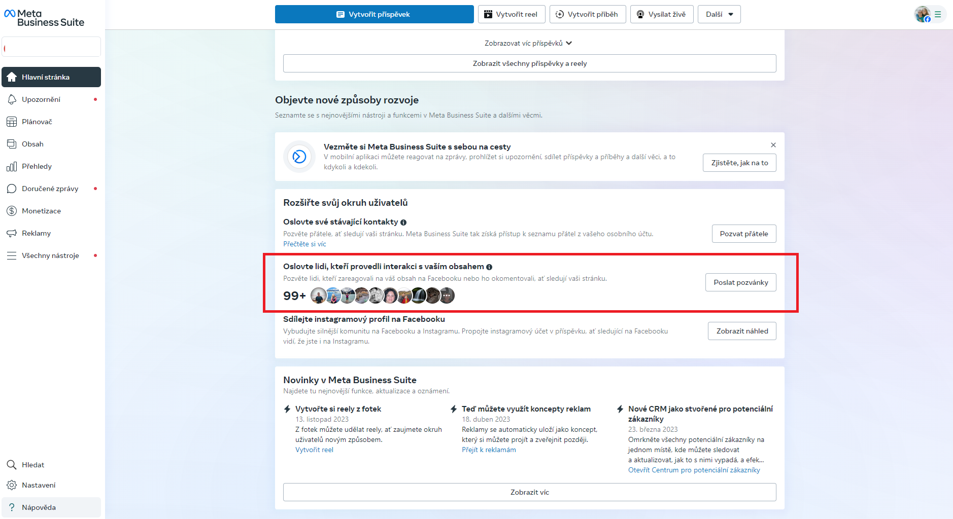This screenshot has height=519, width=953.
Task: Click the more-people ellipsis avatar
Action: click(x=447, y=295)
